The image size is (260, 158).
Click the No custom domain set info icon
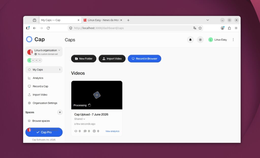click(36, 54)
